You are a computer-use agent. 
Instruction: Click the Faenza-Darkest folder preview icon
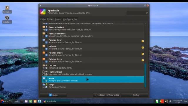(x=44, y=27)
